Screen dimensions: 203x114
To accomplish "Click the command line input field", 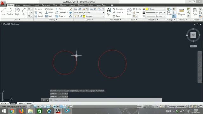I will (x=105, y=100).
